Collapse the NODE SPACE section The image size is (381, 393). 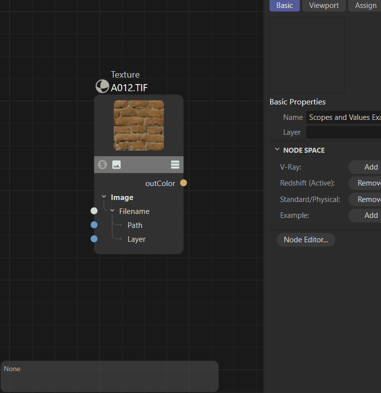tap(277, 150)
